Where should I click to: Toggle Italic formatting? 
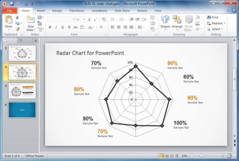click(56, 27)
